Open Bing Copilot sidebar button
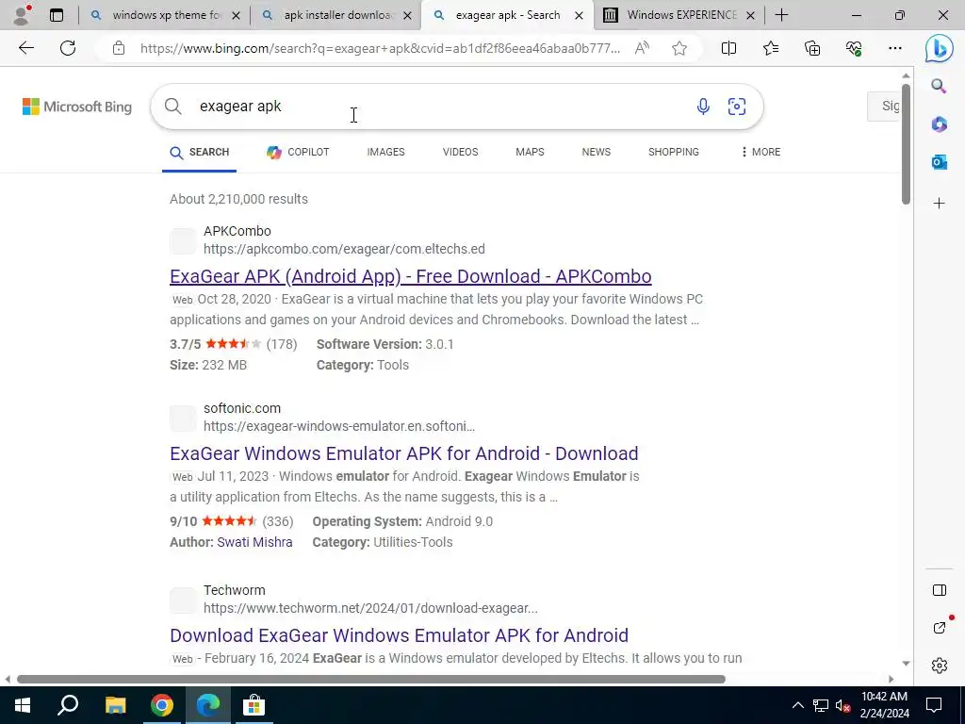Viewport: 965px width, 724px height. (x=940, y=48)
